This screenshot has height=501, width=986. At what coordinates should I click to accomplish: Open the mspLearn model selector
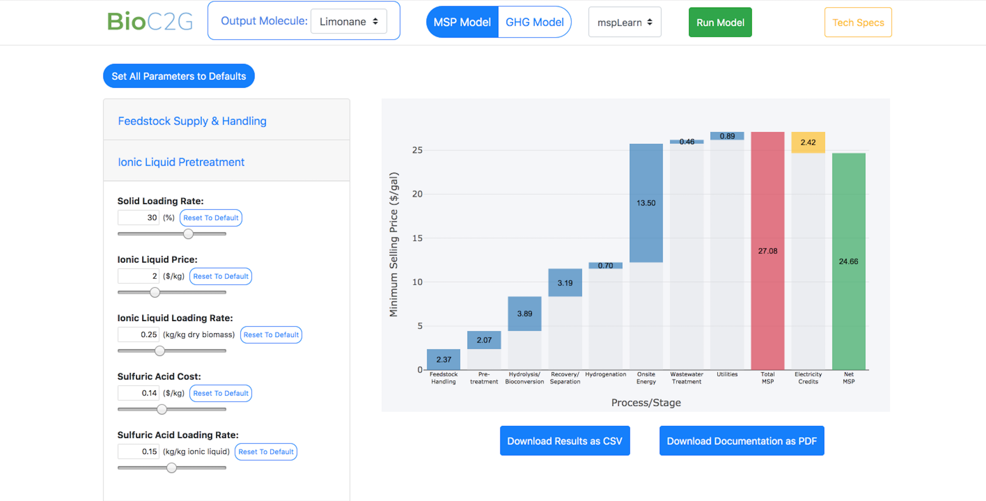pyautogui.click(x=624, y=23)
